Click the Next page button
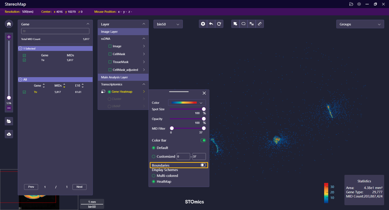This screenshot has width=389, height=210. [79, 187]
